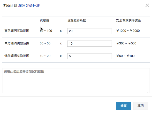Click the 30 ~ 50 contribution range
This screenshot has width=152, height=115.
pyautogui.click(x=45, y=43)
